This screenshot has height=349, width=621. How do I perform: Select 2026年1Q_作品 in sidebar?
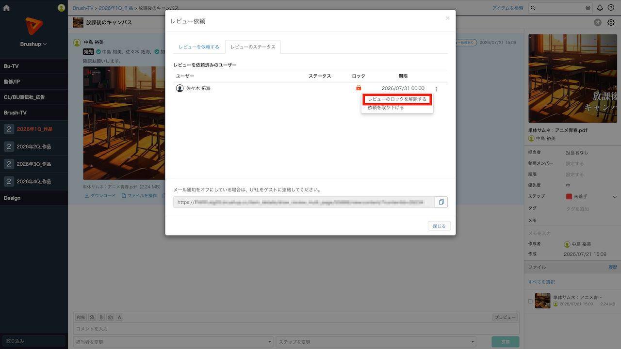tap(33, 129)
